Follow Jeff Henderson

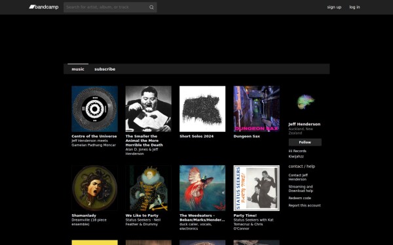click(x=305, y=142)
